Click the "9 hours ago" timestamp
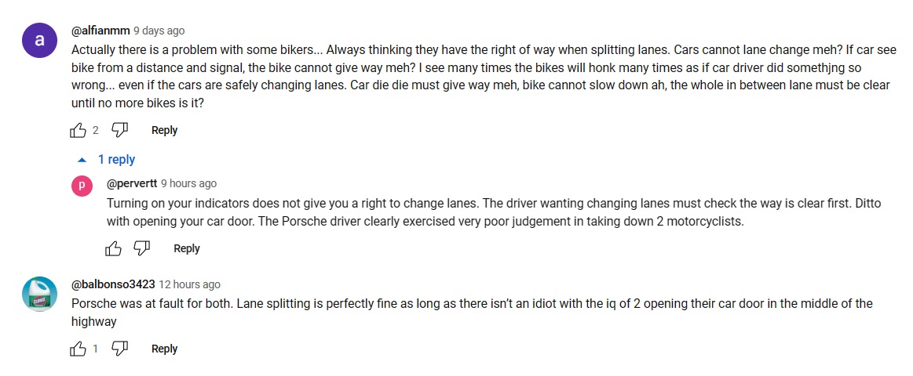Viewport: 913px width, 376px height. (189, 183)
